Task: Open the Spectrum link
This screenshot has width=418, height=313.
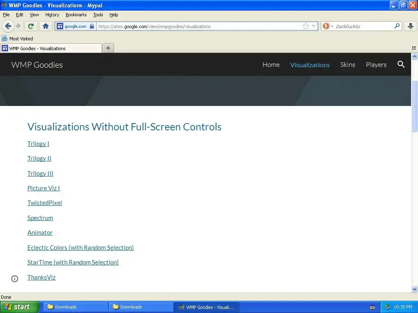Action: click(x=40, y=218)
